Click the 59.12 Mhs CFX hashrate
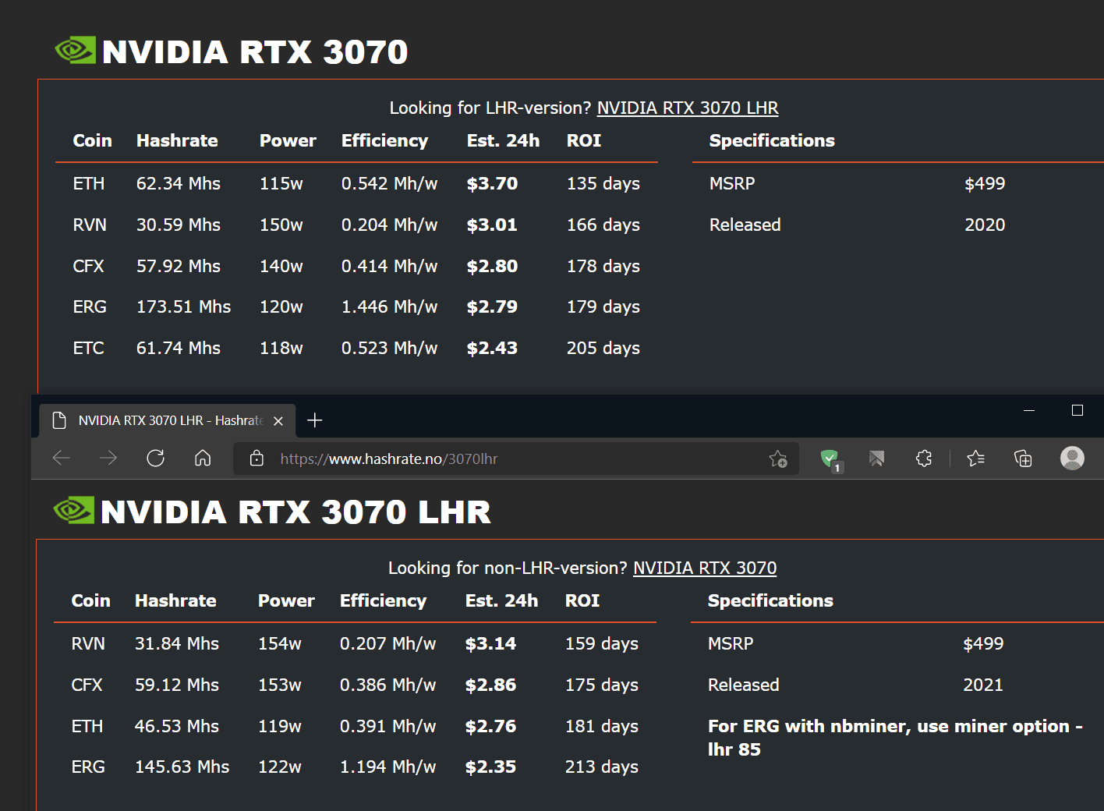1104x811 pixels. tap(177, 685)
